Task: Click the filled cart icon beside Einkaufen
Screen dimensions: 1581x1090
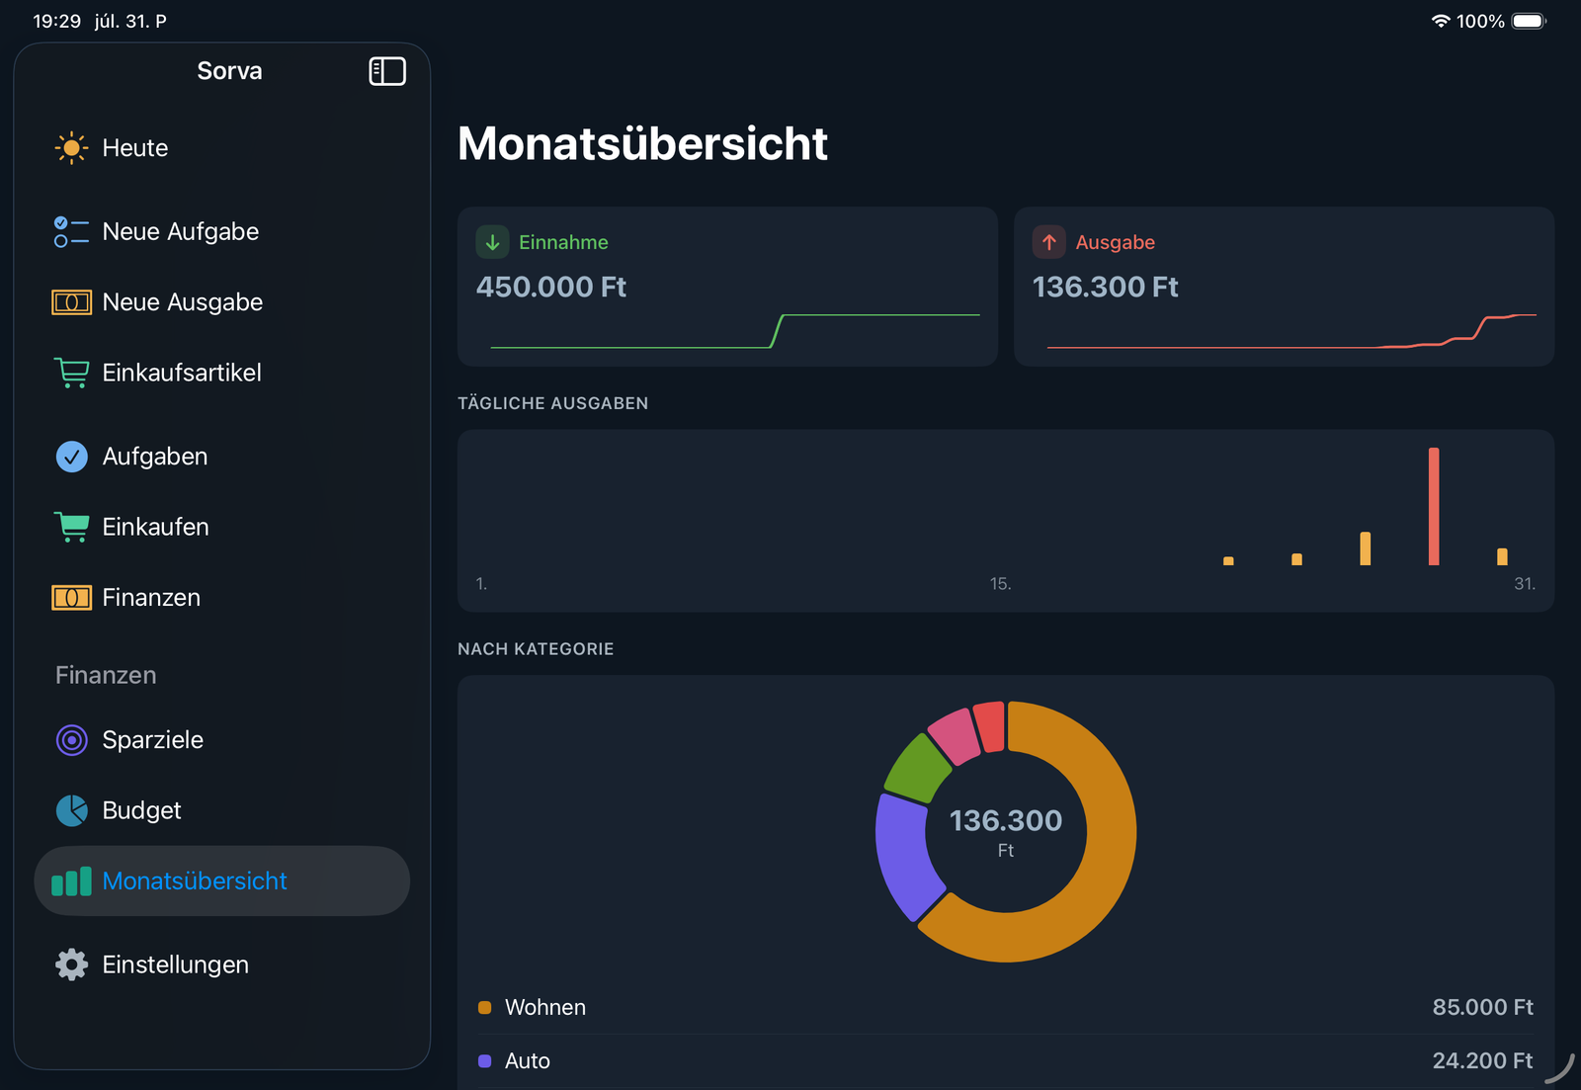Action: click(71, 527)
